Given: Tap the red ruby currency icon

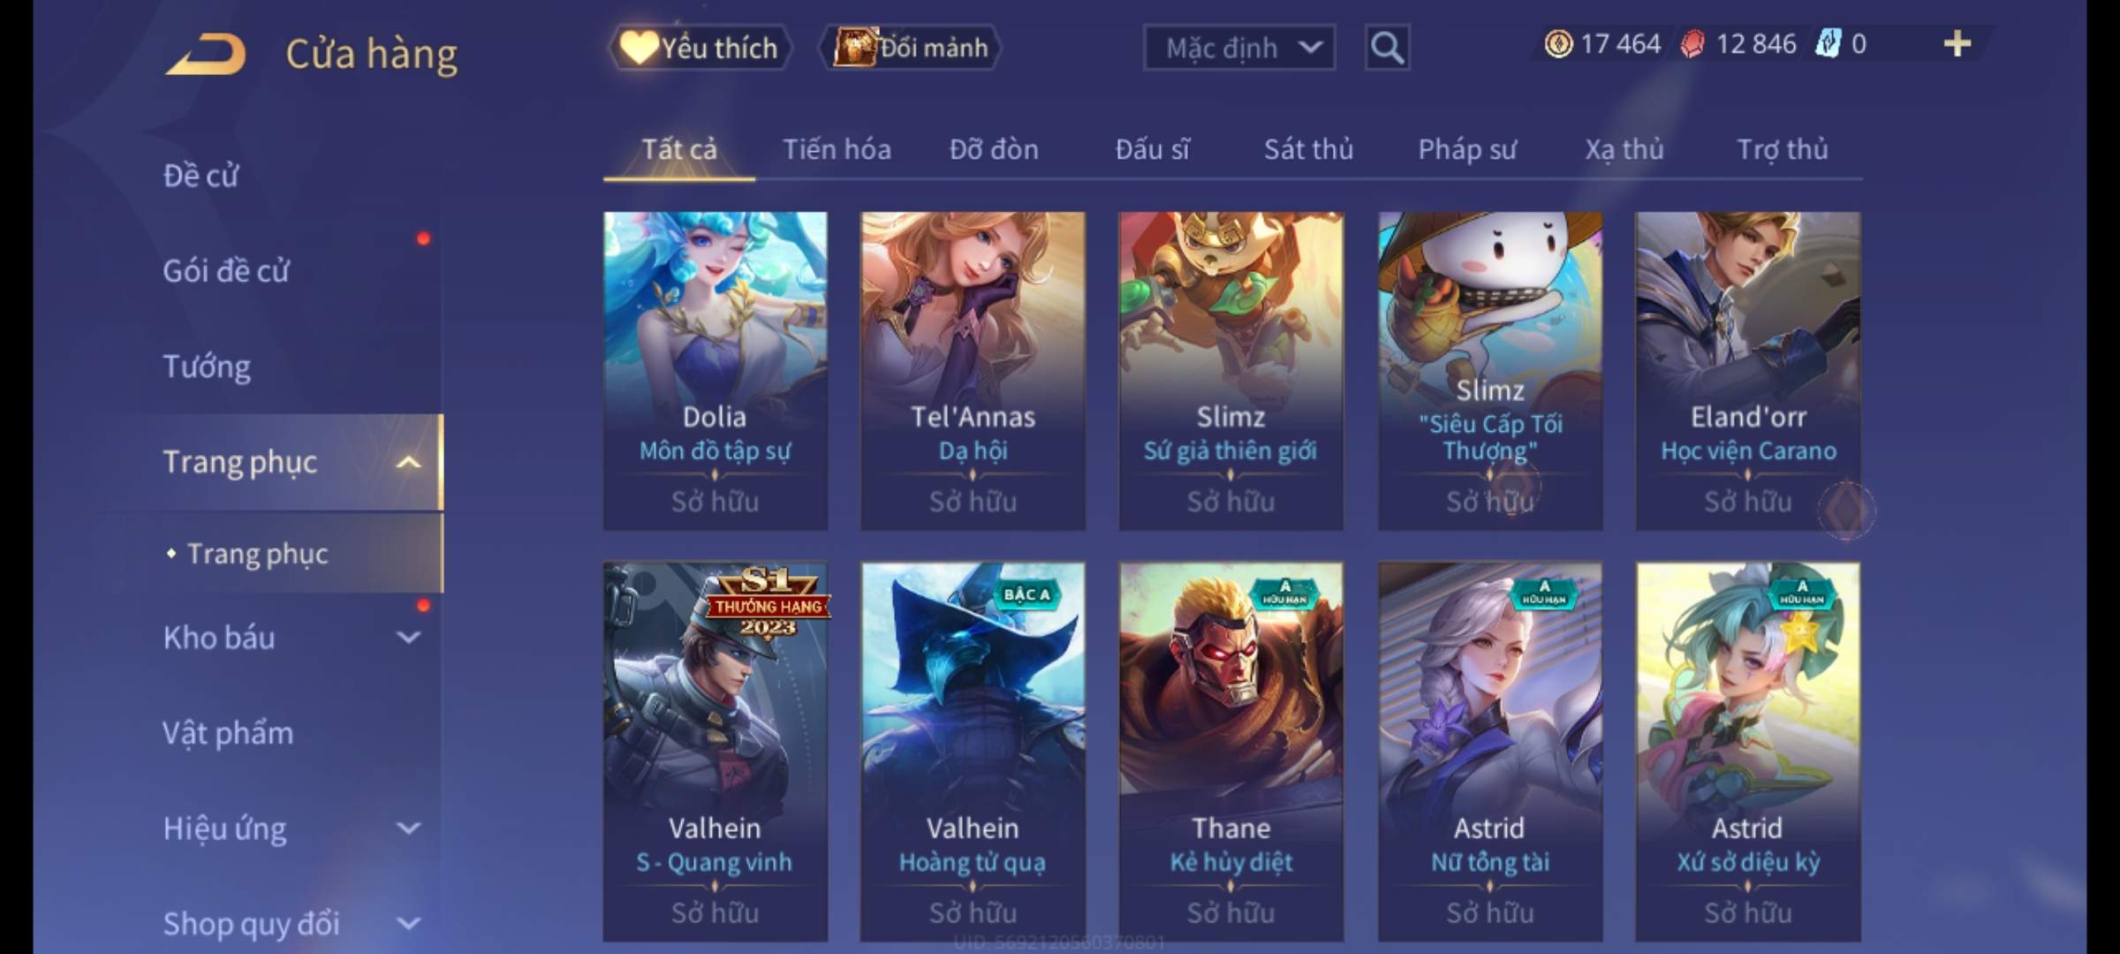Looking at the screenshot, I should [1692, 43].
